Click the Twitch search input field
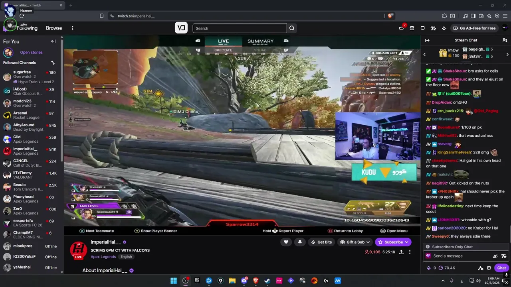 click(240, 28)
